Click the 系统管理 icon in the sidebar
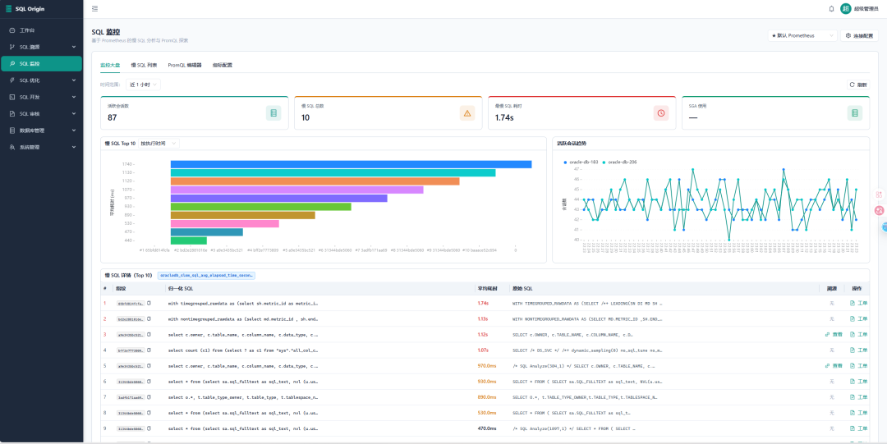887x444 pixels. [12, 147]
